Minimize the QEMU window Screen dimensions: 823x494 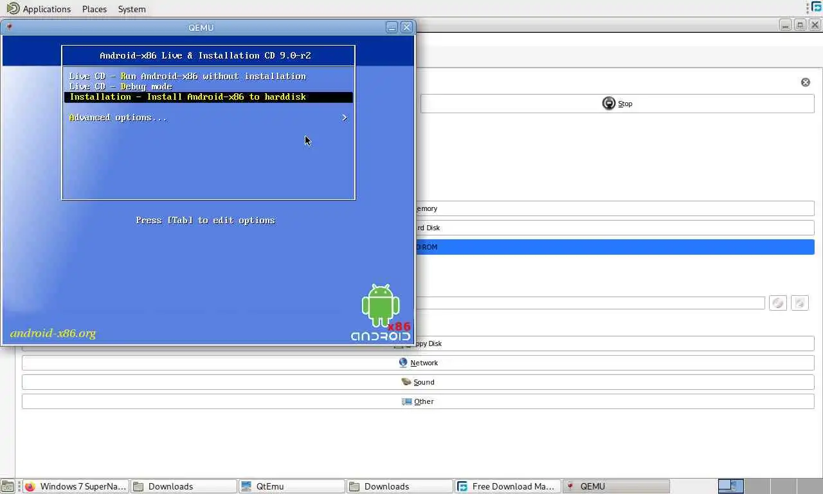(392, 27)
